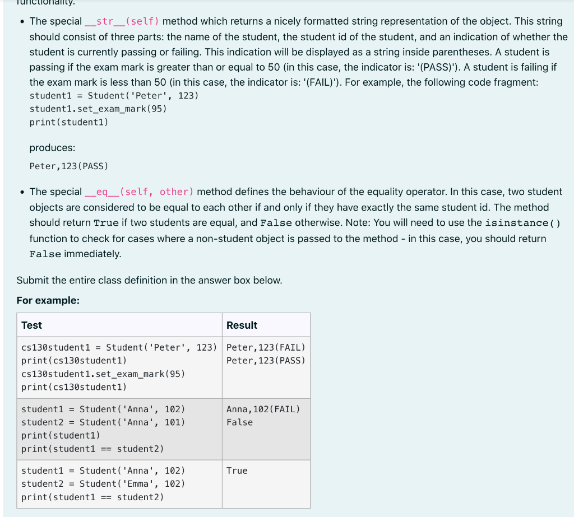Click the code line student1 = Student('Peter', 123)

point(114,95)
